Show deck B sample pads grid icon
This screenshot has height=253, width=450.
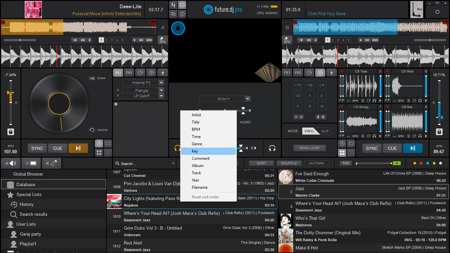342,153
